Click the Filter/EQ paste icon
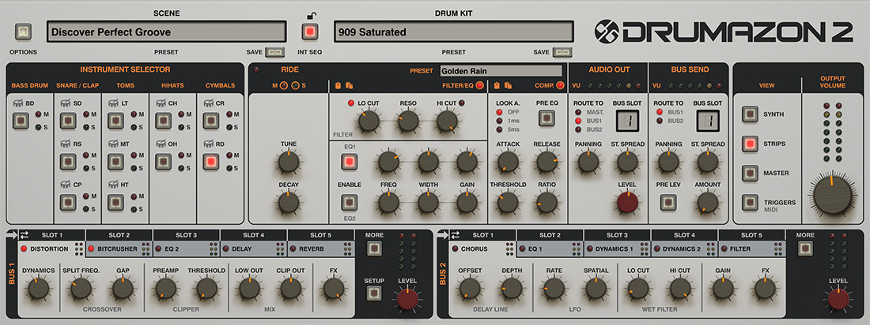This screenshot has width=870, height=325. point(349,85)
